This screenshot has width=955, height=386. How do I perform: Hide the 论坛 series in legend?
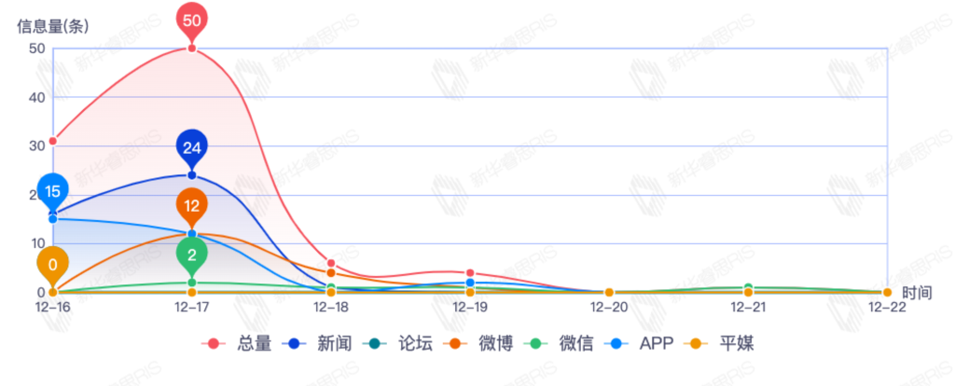(x=401, y=343)
